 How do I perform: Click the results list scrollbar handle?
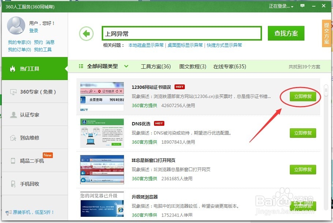(326, 91)
